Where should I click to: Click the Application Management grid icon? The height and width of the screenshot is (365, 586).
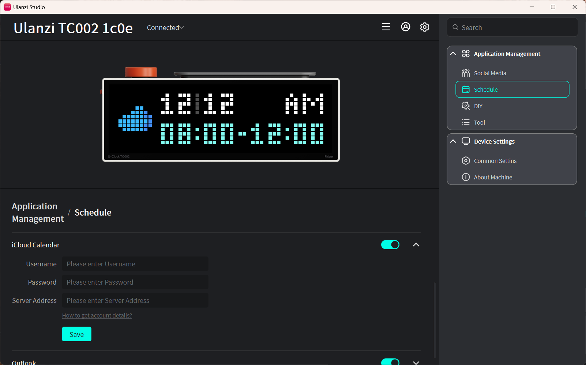(466, 54)
